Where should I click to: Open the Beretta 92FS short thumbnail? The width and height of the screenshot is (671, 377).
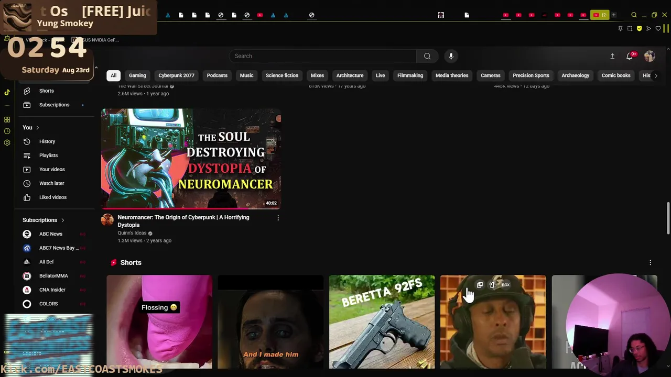tap(382, 321)
